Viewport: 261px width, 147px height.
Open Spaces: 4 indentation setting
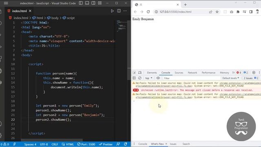[x=30, y=144]
